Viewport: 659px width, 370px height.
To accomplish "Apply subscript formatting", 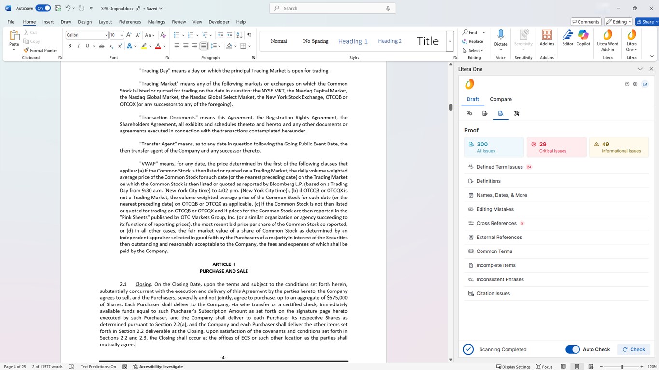I will tap(111, 46).
